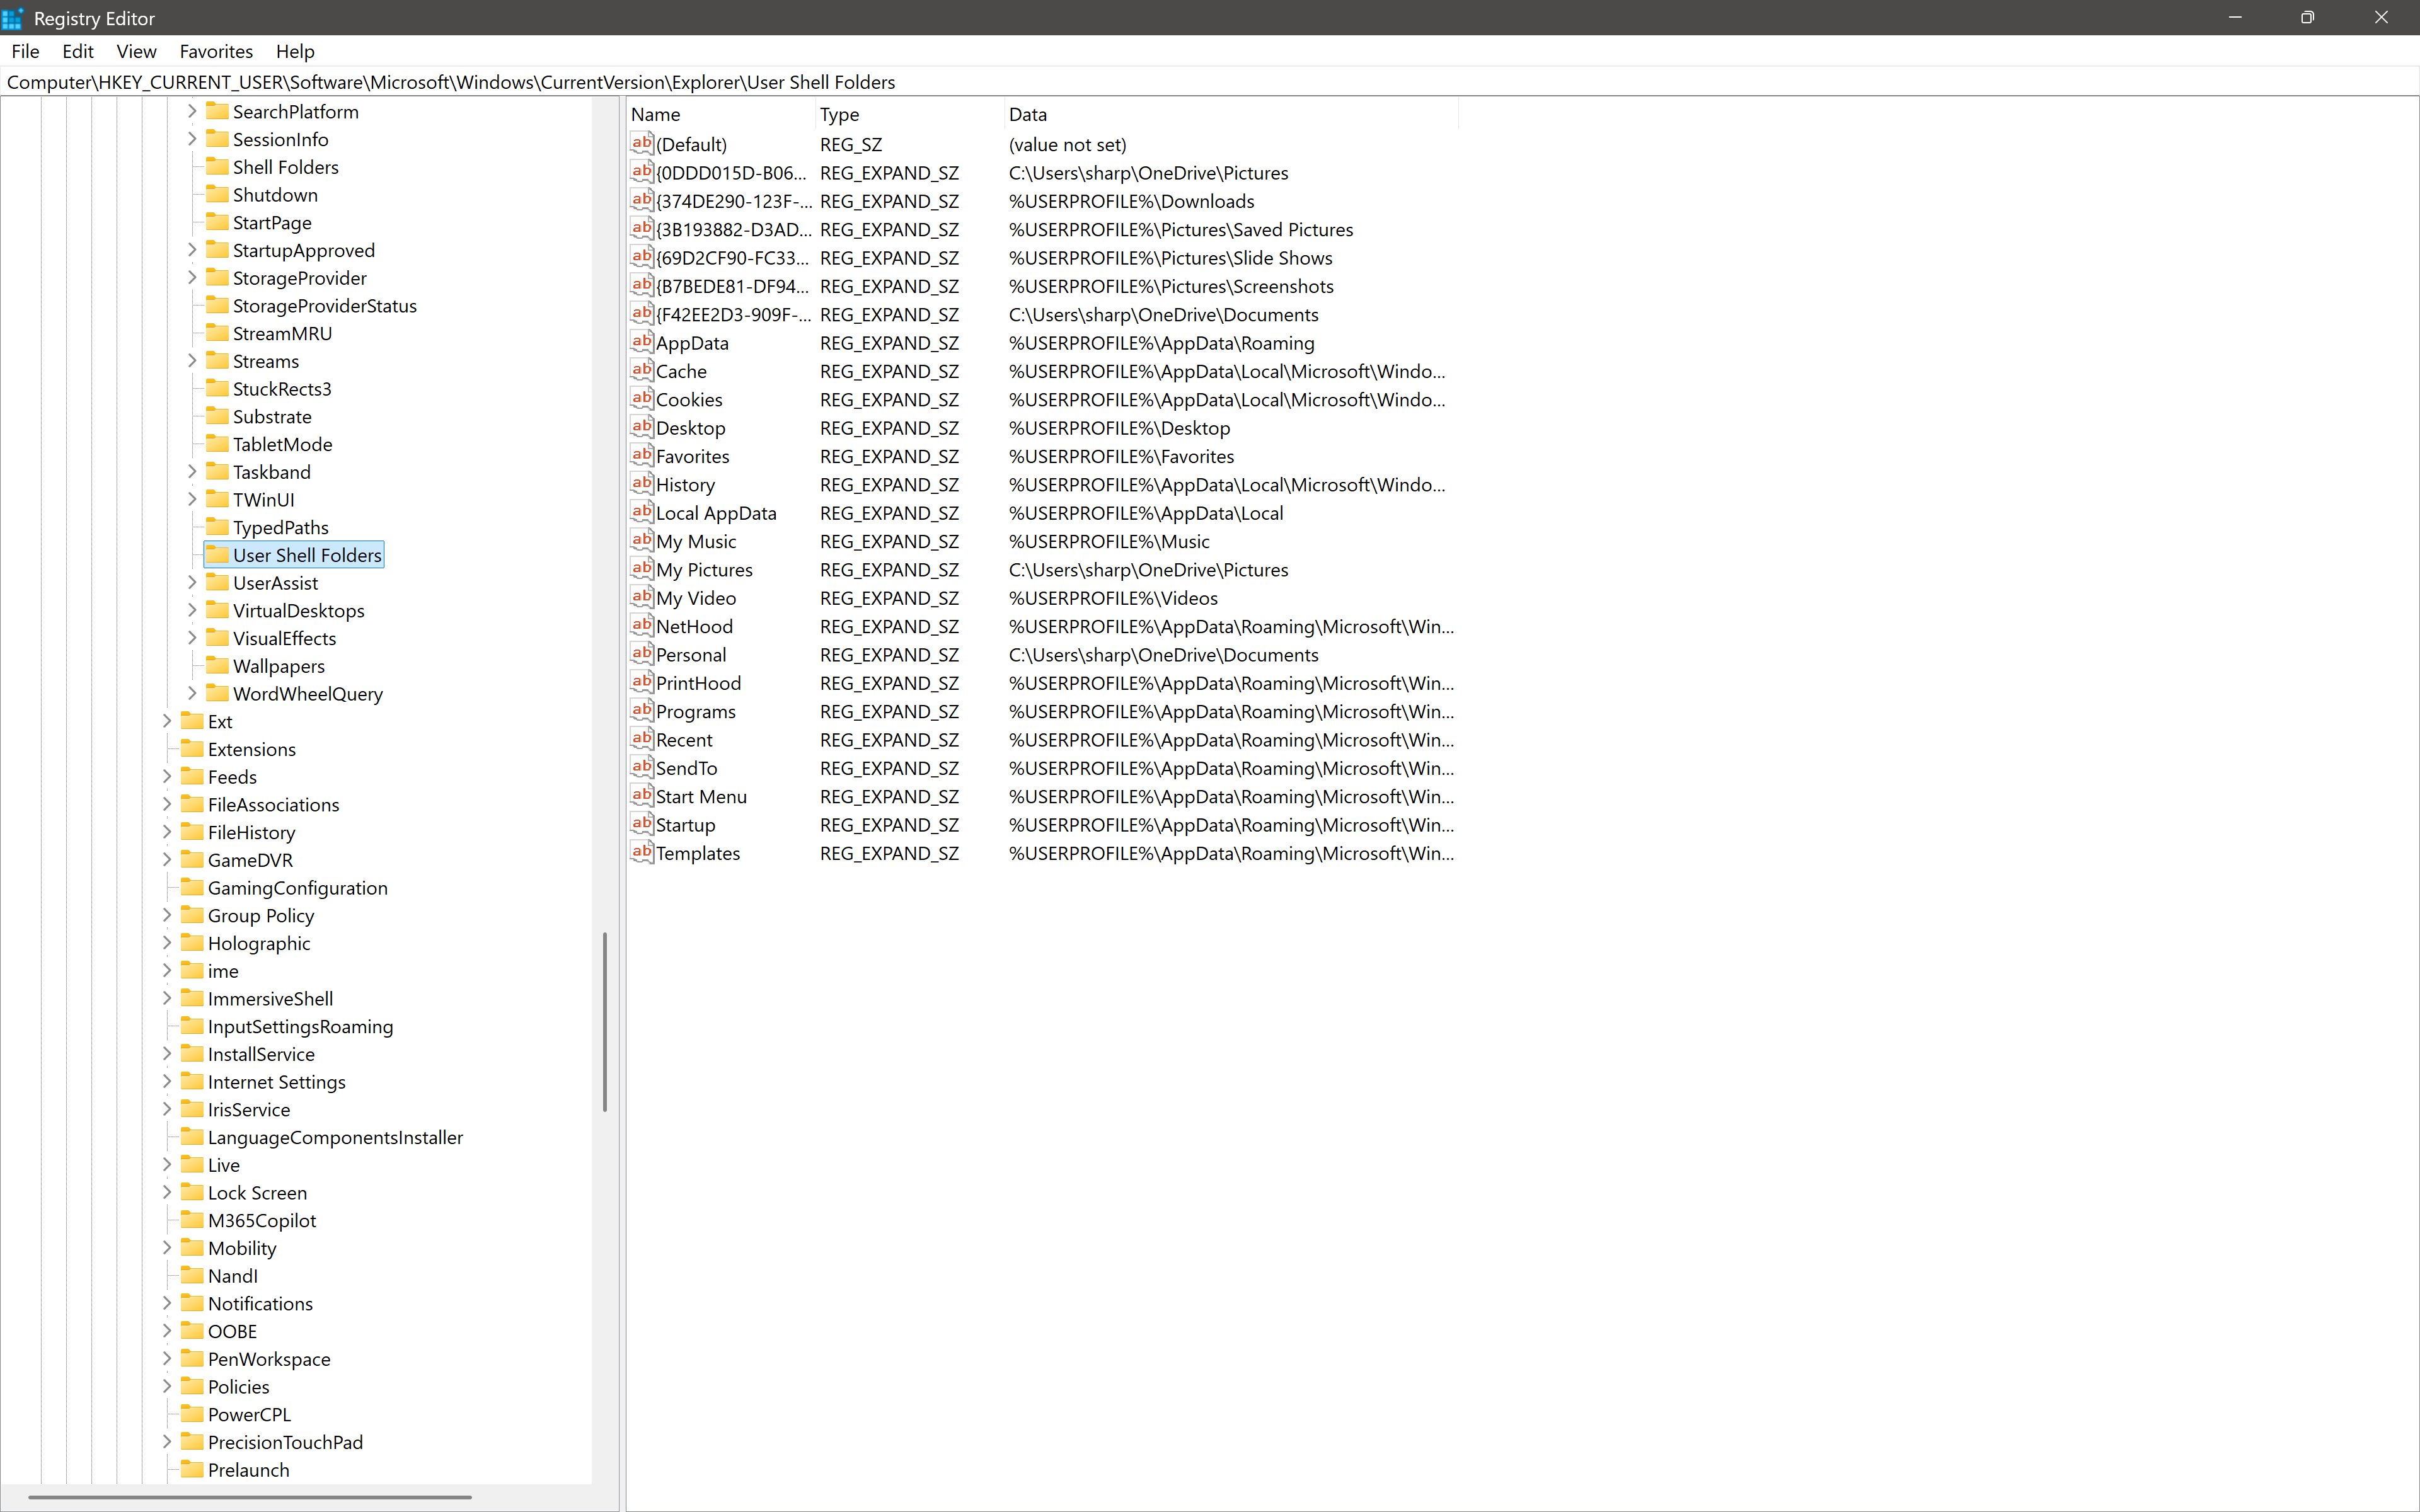Screen dimensions: 2420x1512
Task: Select the My Pictures registry value
Action: click(x=1042, y=569)
